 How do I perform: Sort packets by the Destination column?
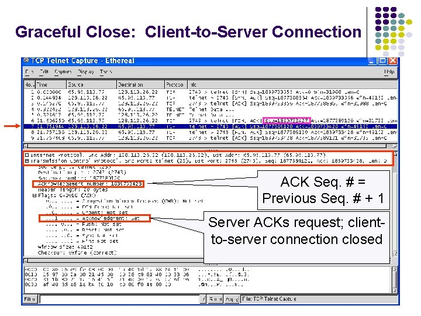click(x=140, y=85)
